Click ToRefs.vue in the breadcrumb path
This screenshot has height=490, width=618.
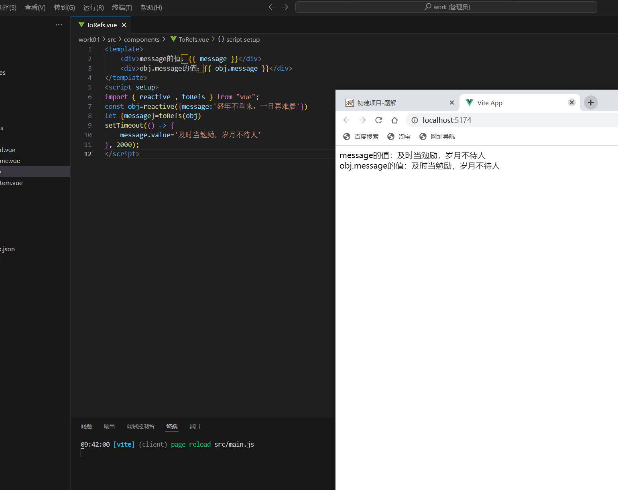[194, 39]
